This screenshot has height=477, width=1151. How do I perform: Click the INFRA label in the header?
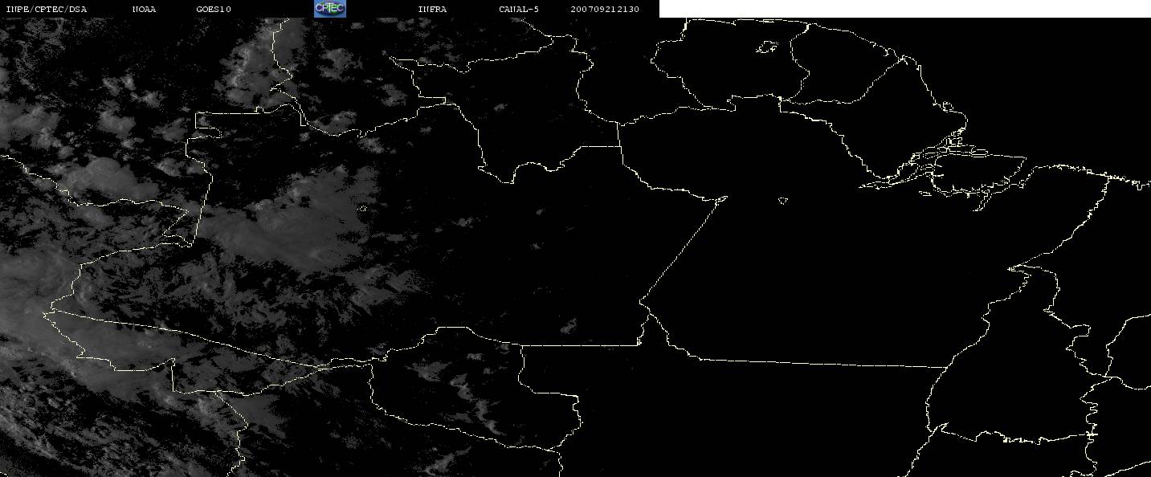pos(432,10)
